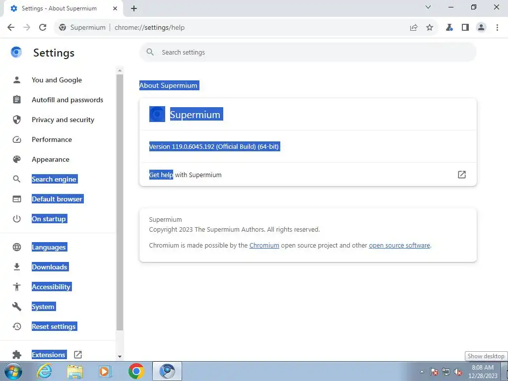Open the experiments flask icon

click(x=449, y=28)
